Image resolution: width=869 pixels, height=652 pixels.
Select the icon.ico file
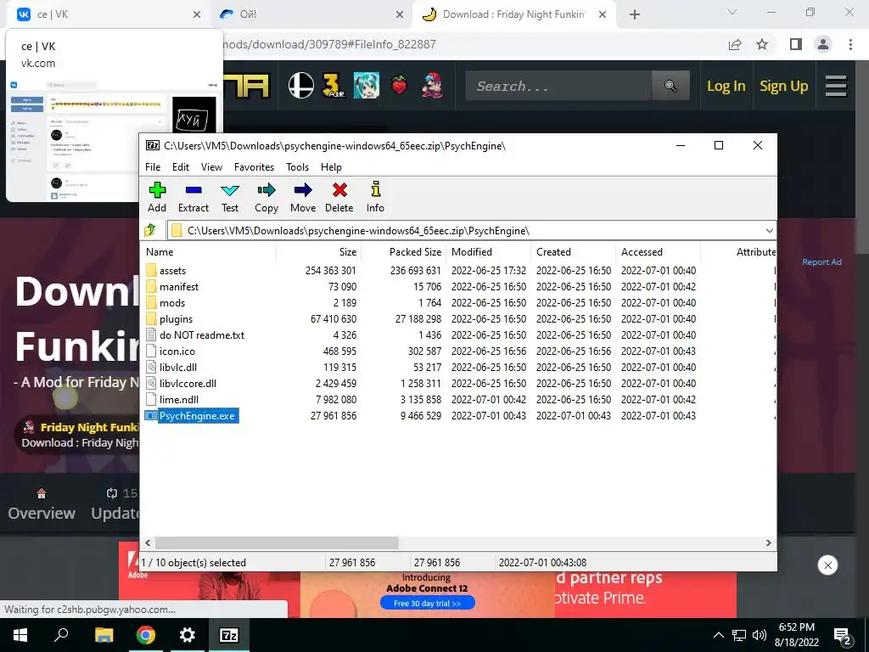(x=177, y=351)
